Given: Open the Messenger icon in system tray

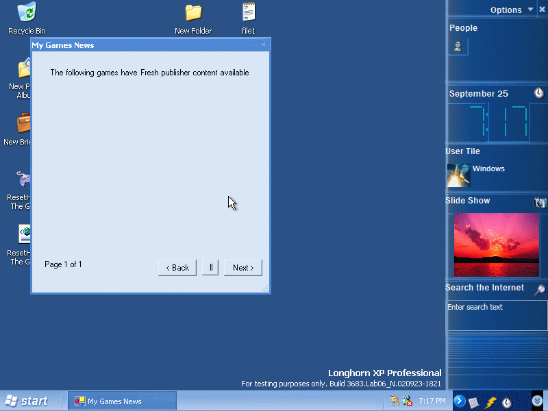Looking at the screenshot, I should coord(407,401).
